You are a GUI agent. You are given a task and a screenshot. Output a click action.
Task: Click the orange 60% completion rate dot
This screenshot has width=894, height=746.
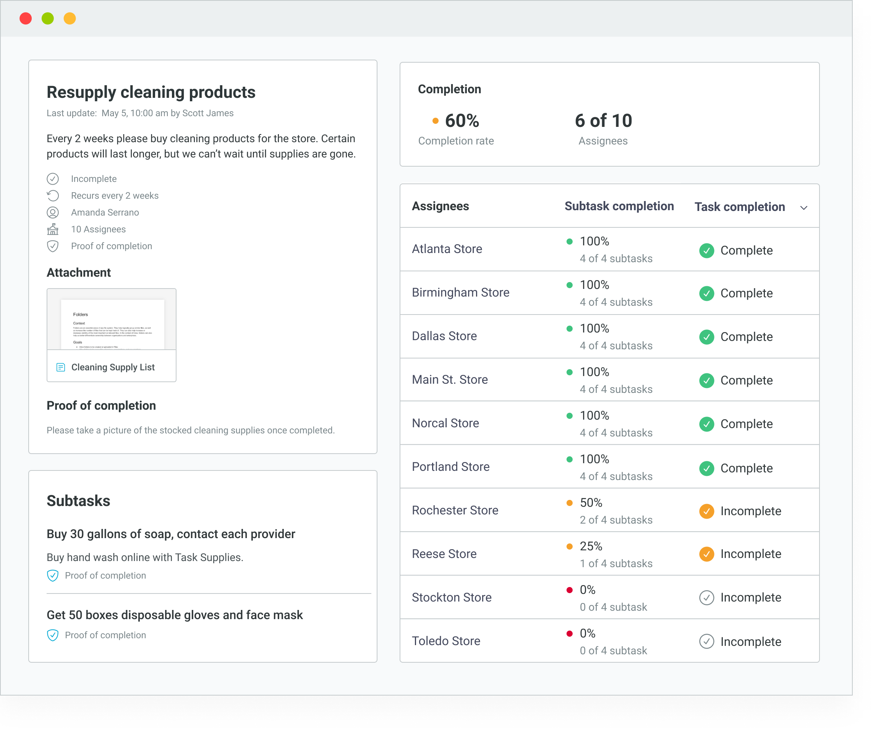tap(435, 121)
